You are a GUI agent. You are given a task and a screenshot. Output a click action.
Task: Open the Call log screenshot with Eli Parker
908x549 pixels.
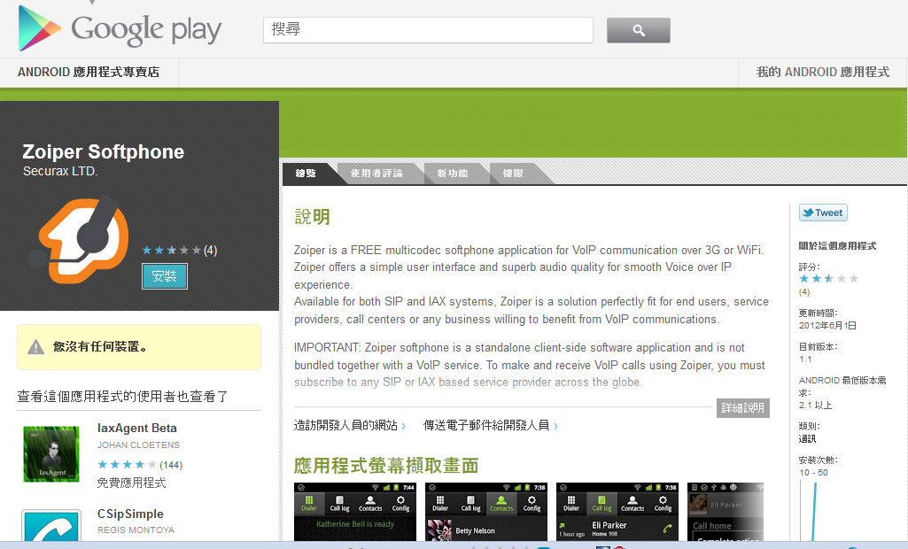[x=617, y=512]
